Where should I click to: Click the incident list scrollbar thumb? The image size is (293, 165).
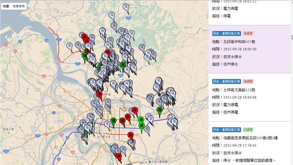[x=292, y=37]
